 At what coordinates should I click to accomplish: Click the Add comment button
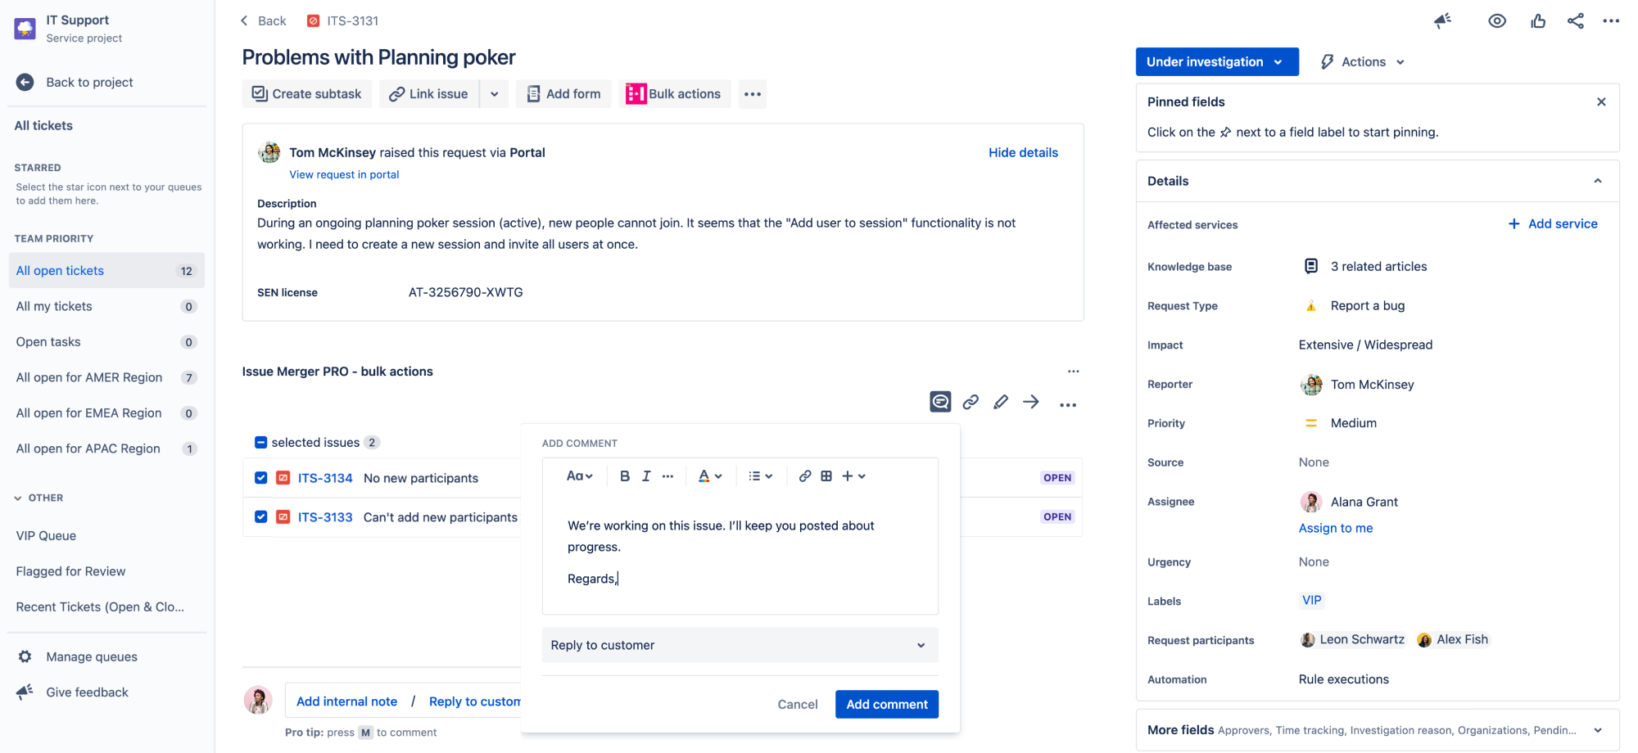pyautogui.click(x=886, y=704)
